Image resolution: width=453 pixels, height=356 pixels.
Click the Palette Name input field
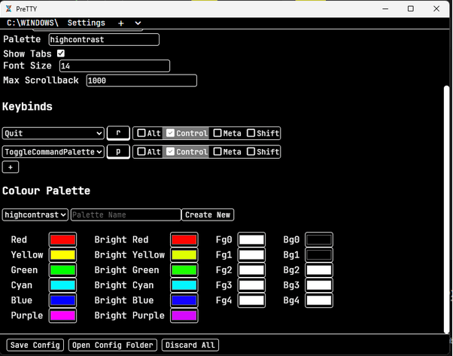126,215
